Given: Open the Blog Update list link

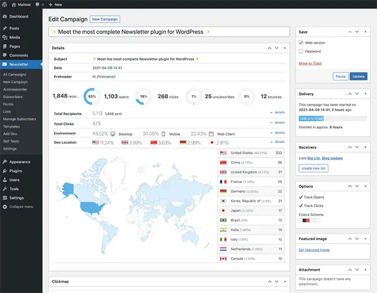Looking at the screenshot, I should [332, 158].
